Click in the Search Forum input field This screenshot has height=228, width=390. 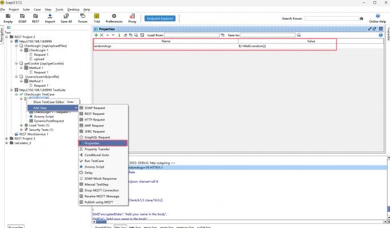pos(331,18)
